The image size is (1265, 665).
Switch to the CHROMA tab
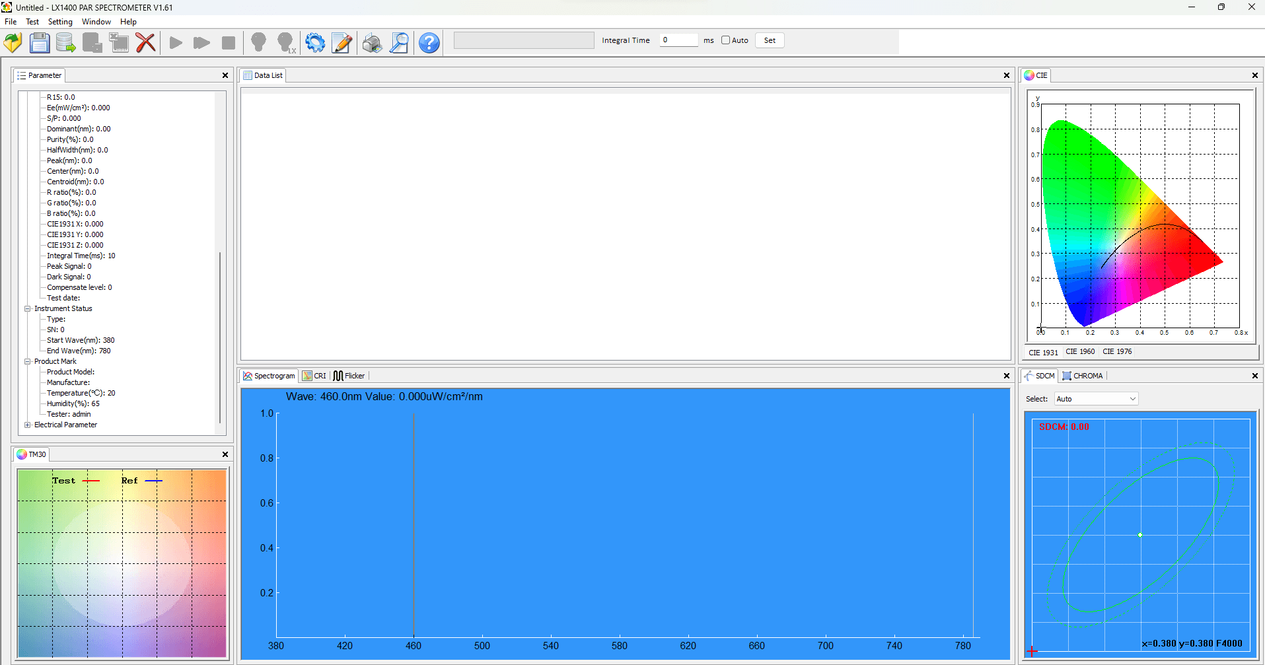click(x=1083, y=376)
